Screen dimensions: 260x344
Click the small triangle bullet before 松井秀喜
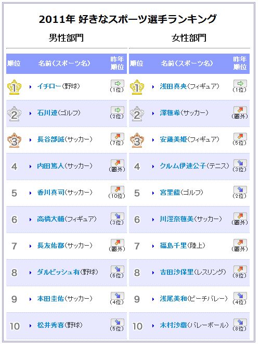pos(31,326)
